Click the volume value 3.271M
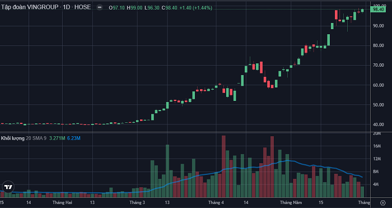The height and width of the screenshot is (208, 392). [x=57, y=138]
